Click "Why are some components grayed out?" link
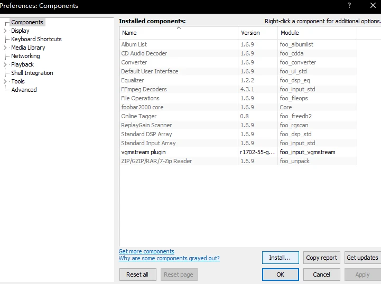 coord(169,258)
